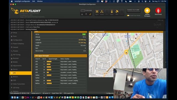Image resolution: width=177 pixels, height=100 pixels.
Task: Click Cycle Time 129 in status bar
Action: (57, 93)
